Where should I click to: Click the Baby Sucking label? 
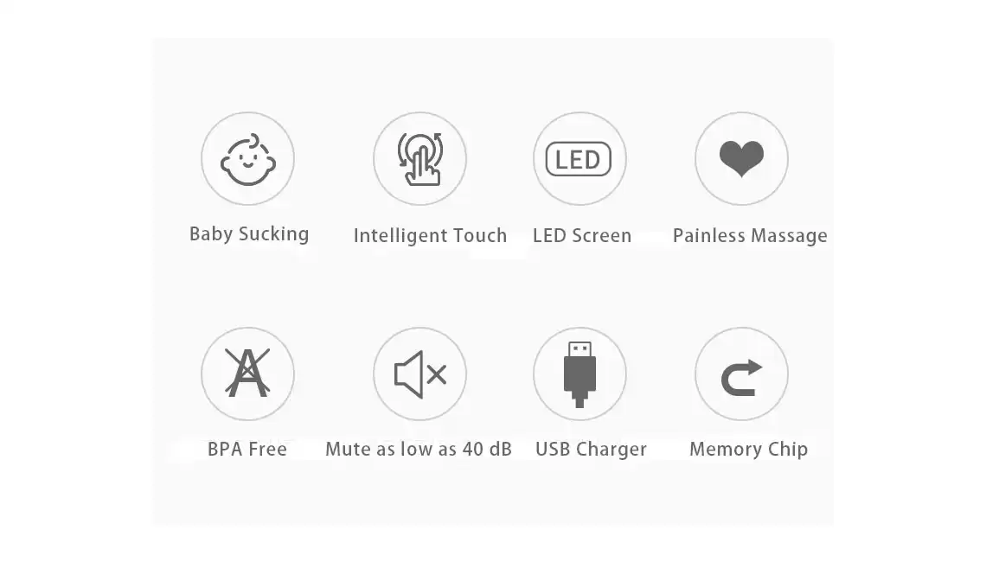(x=249, y=233)
